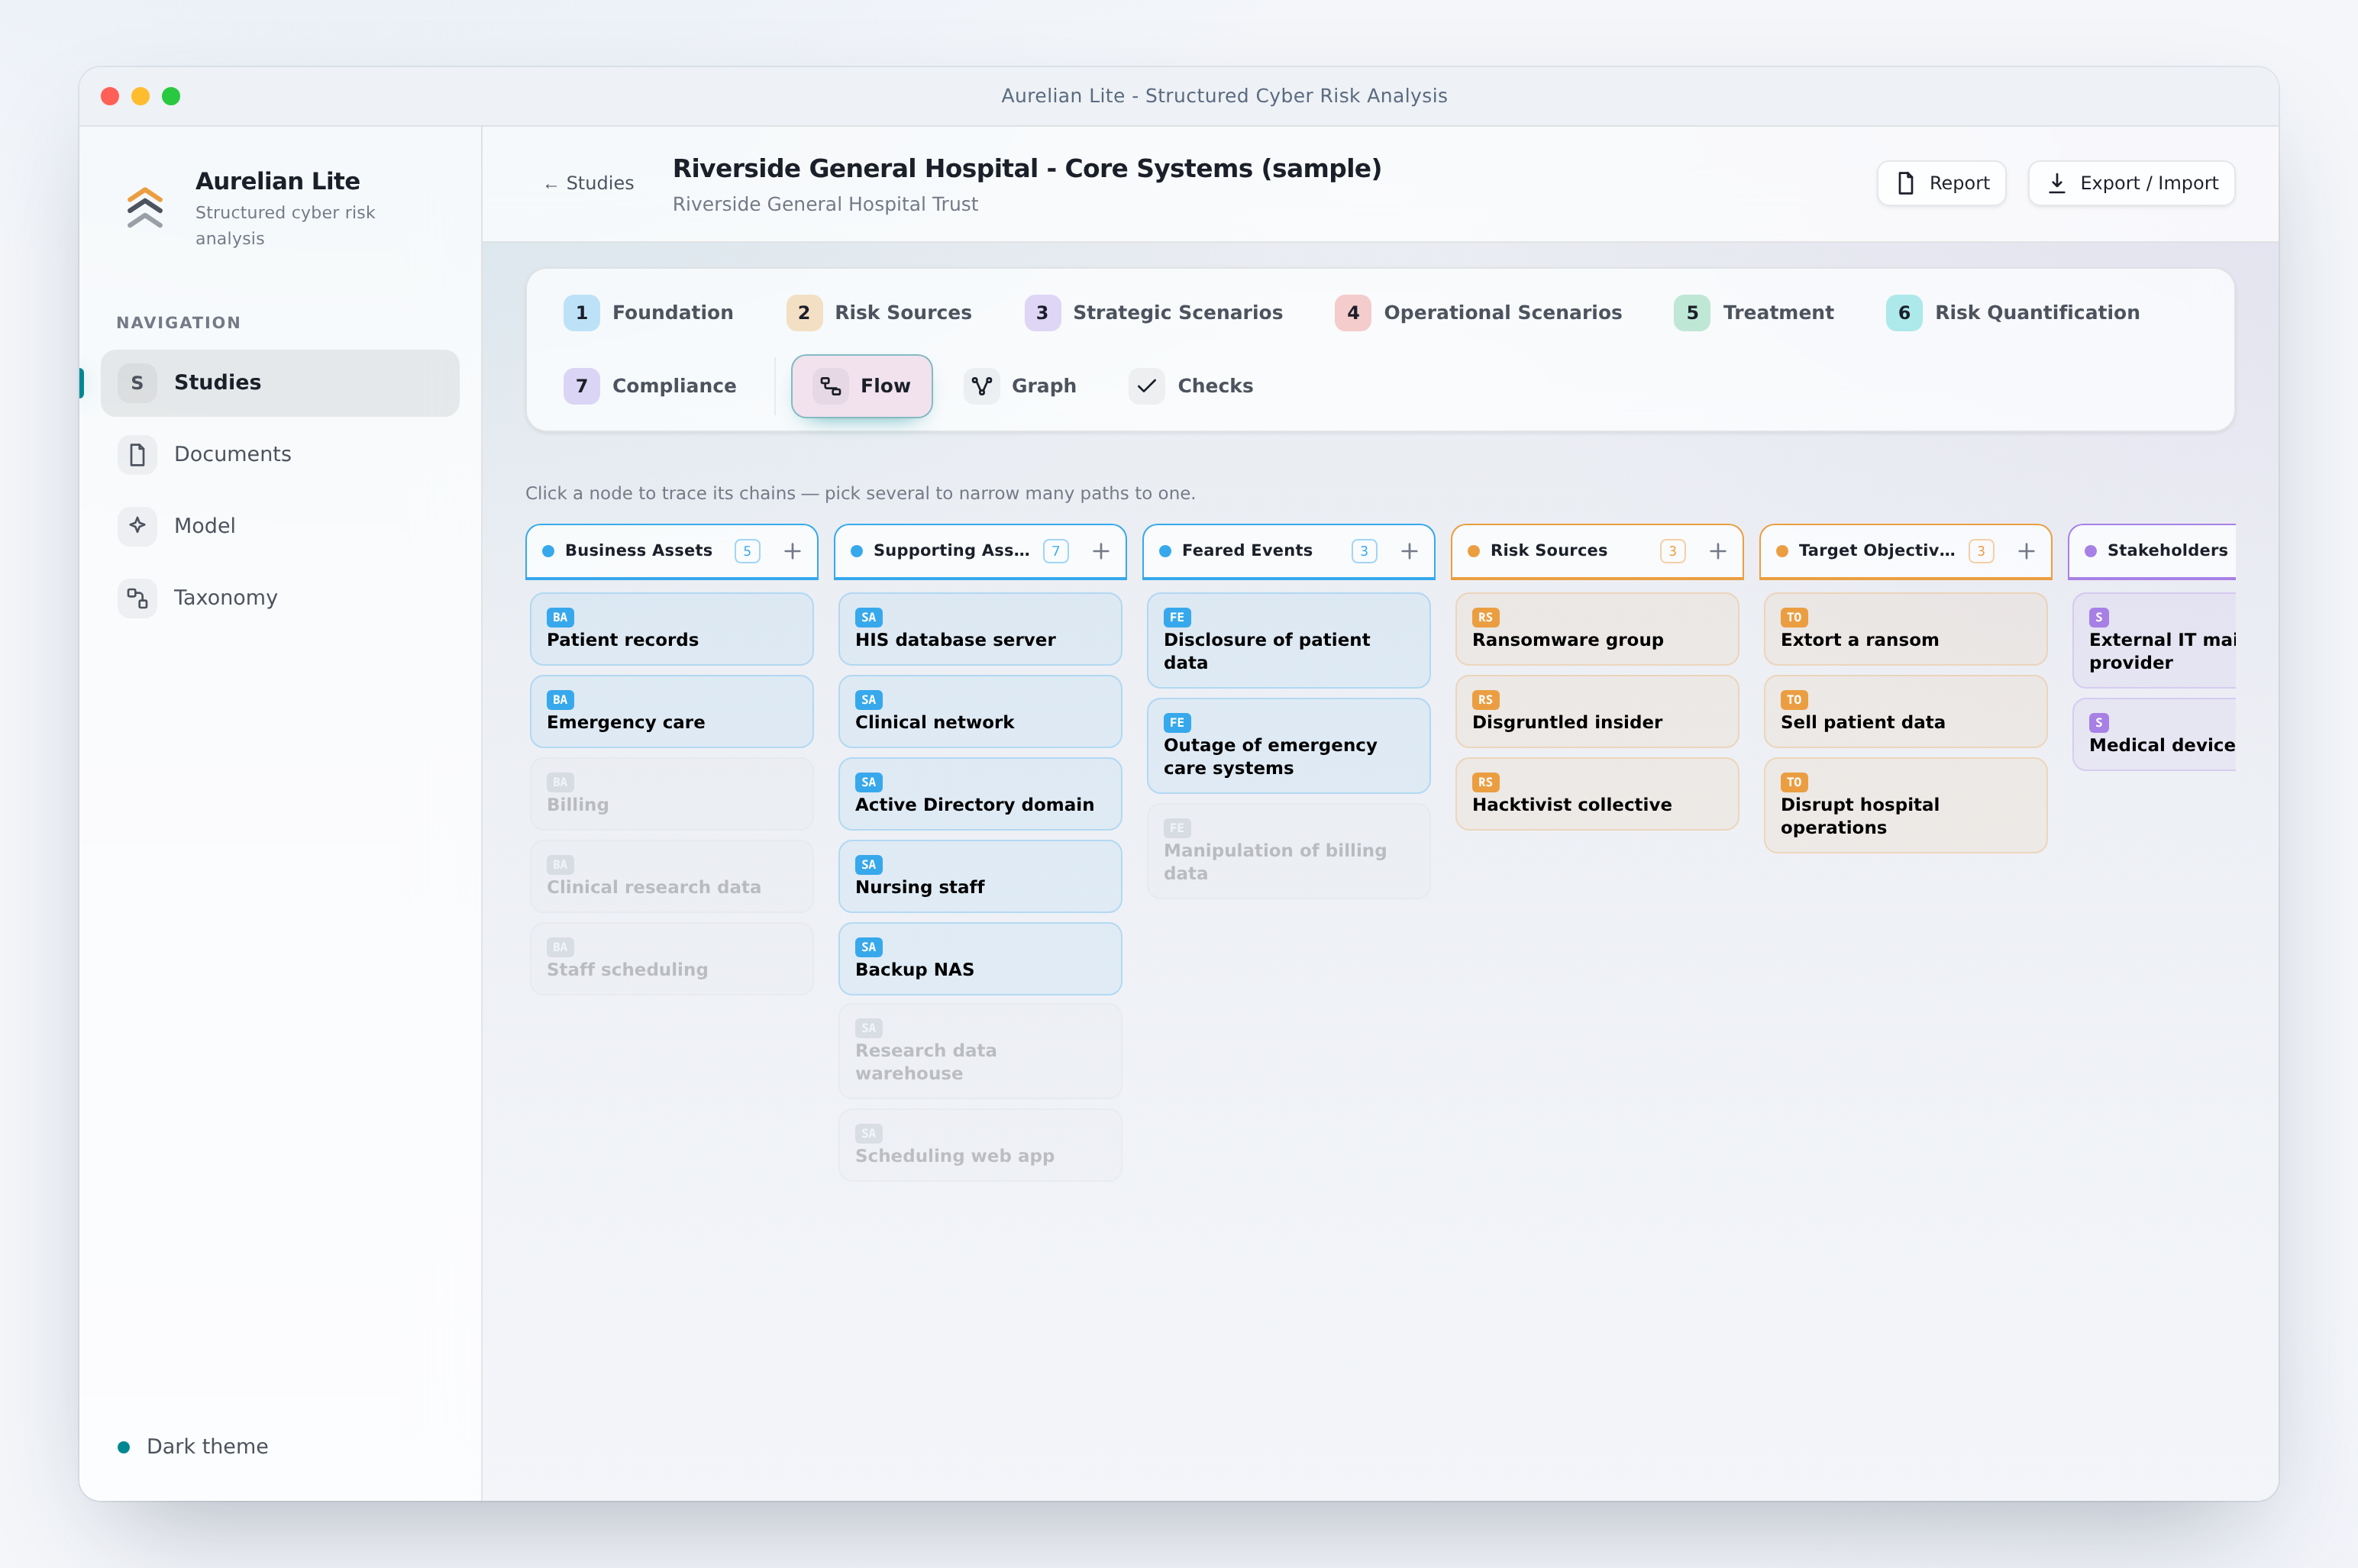Click the Checks tab's checkmark icon
This screenshot has height=1568, width=2358.
click(x=1147, y=386)
